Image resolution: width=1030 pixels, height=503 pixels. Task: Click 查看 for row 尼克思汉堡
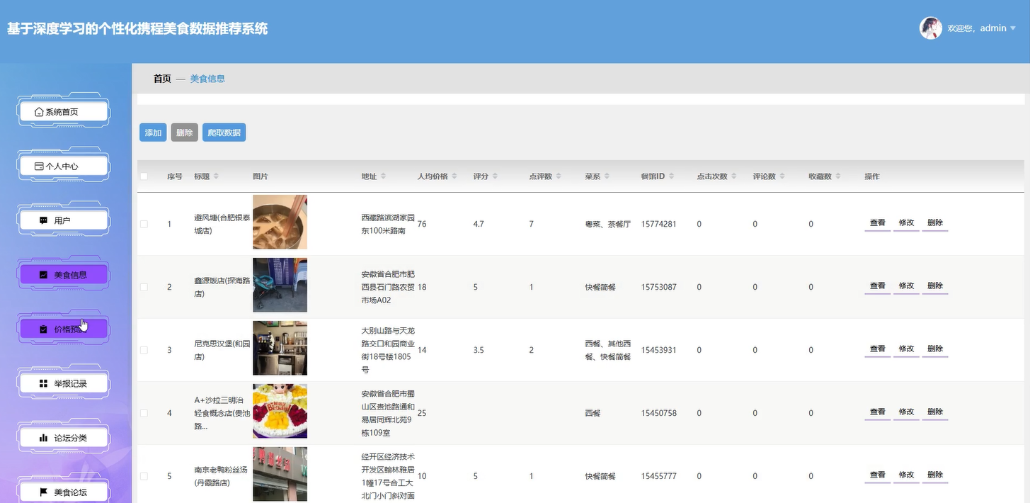(x=878, y=349)
